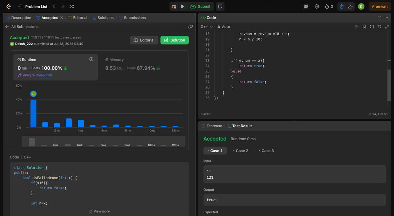Go to the previous problem arrow
Viewport: 394px width, 216px height.
tap(54, 7)
